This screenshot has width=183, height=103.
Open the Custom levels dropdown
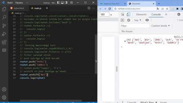click(x=160, y=26)
